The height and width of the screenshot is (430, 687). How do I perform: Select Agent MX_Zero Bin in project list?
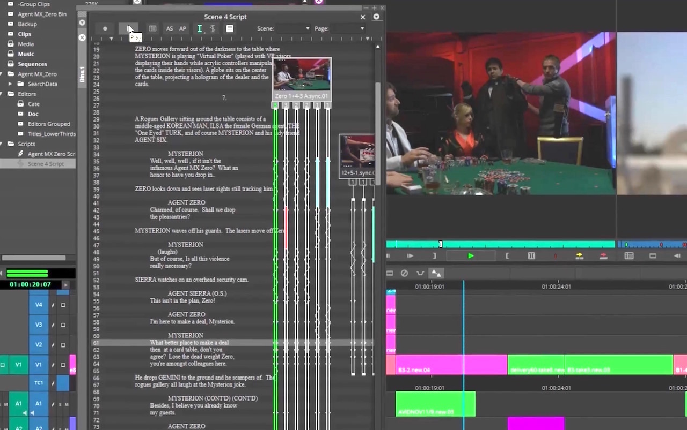point(42,14)
